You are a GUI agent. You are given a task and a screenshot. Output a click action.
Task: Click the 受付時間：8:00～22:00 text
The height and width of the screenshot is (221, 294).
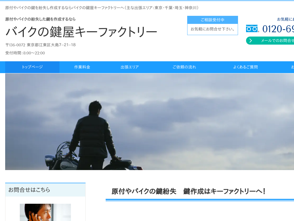pyautogui.click(x=25, y=53)
